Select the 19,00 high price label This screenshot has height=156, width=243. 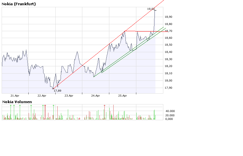click(151, 9)
